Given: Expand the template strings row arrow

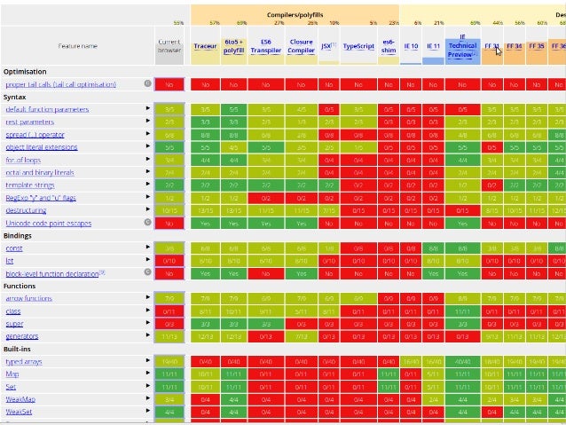Looking at the screenshot, I should click(x=147, y=184).
